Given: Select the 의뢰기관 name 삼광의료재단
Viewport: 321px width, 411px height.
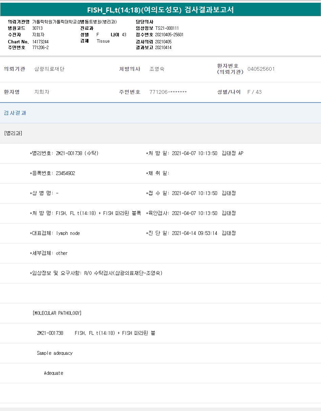Looking at the screenshot, I should tap(49, 69).
